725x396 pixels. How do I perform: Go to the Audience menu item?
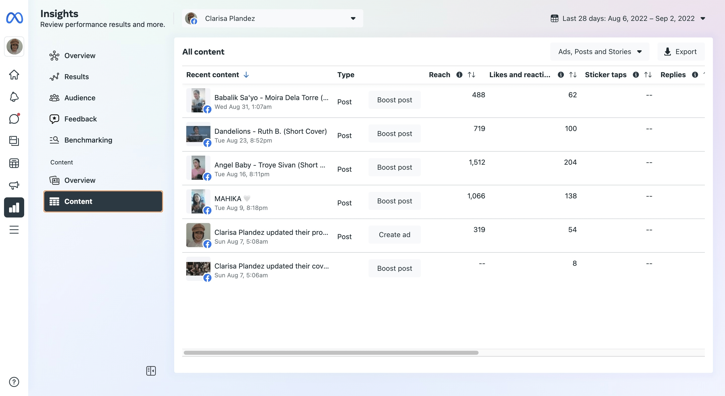click(x=80, y=98)
